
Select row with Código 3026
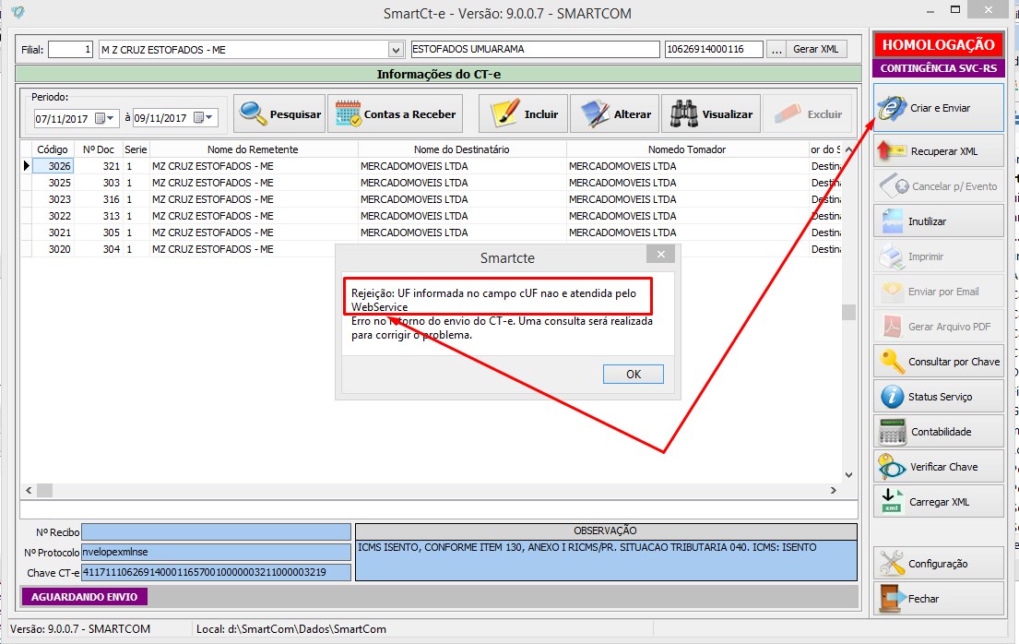coord(431,166)
